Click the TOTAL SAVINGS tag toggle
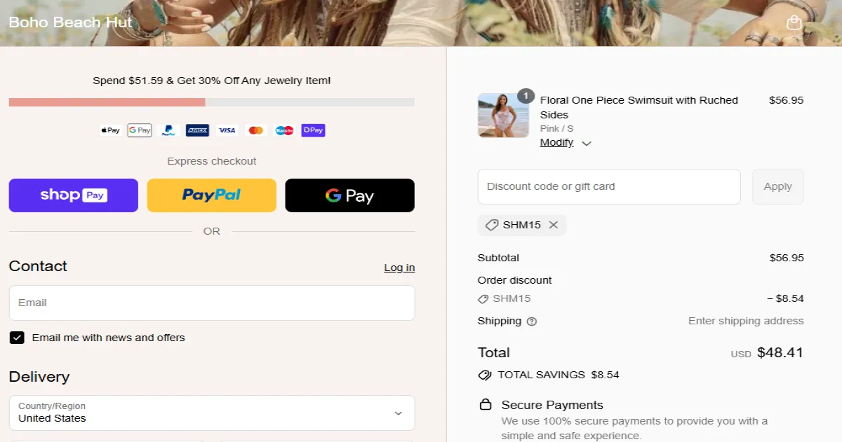This screenshot has height=442, width=842. 484,375
